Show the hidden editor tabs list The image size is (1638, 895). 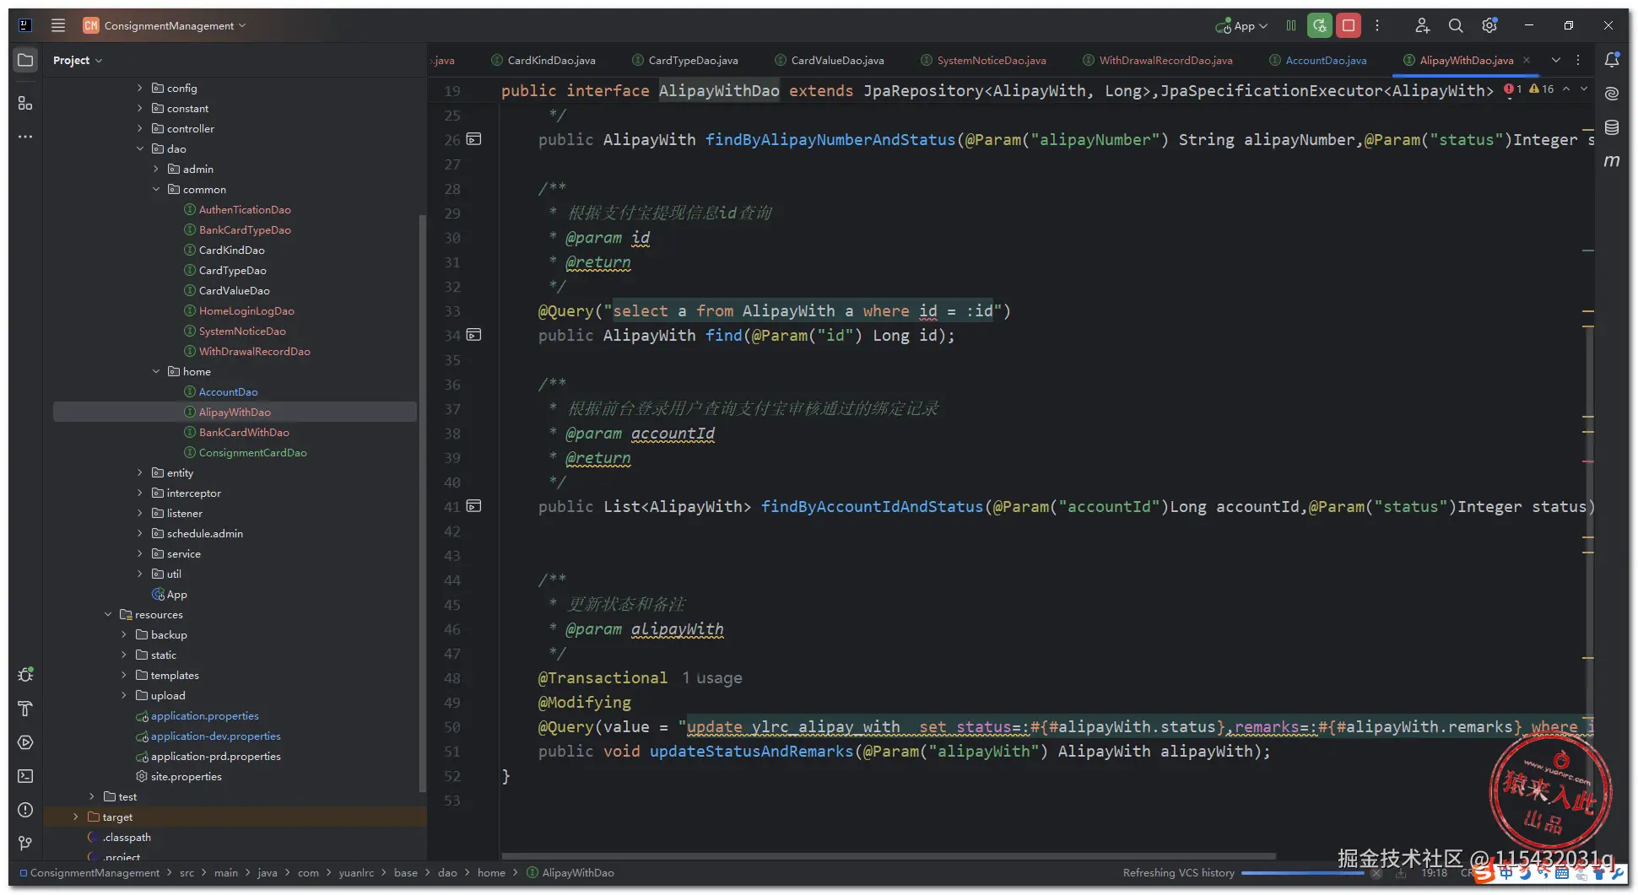(1556, 60)
